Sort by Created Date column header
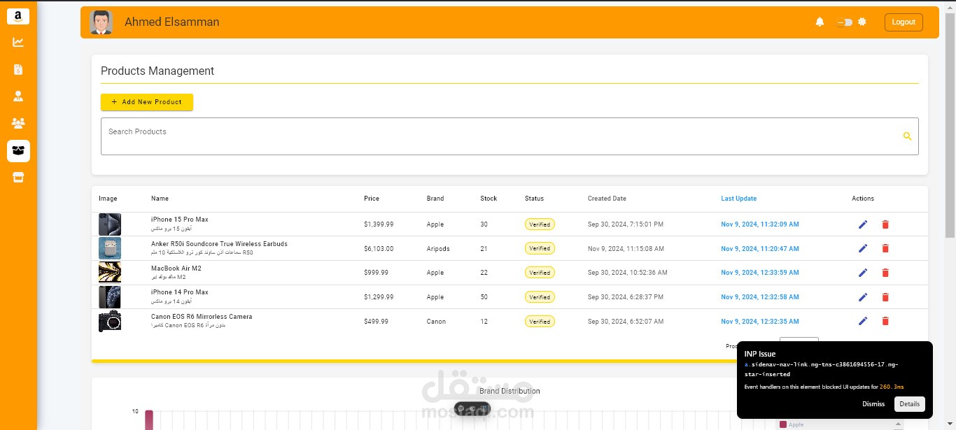 [x=607, y=199]
